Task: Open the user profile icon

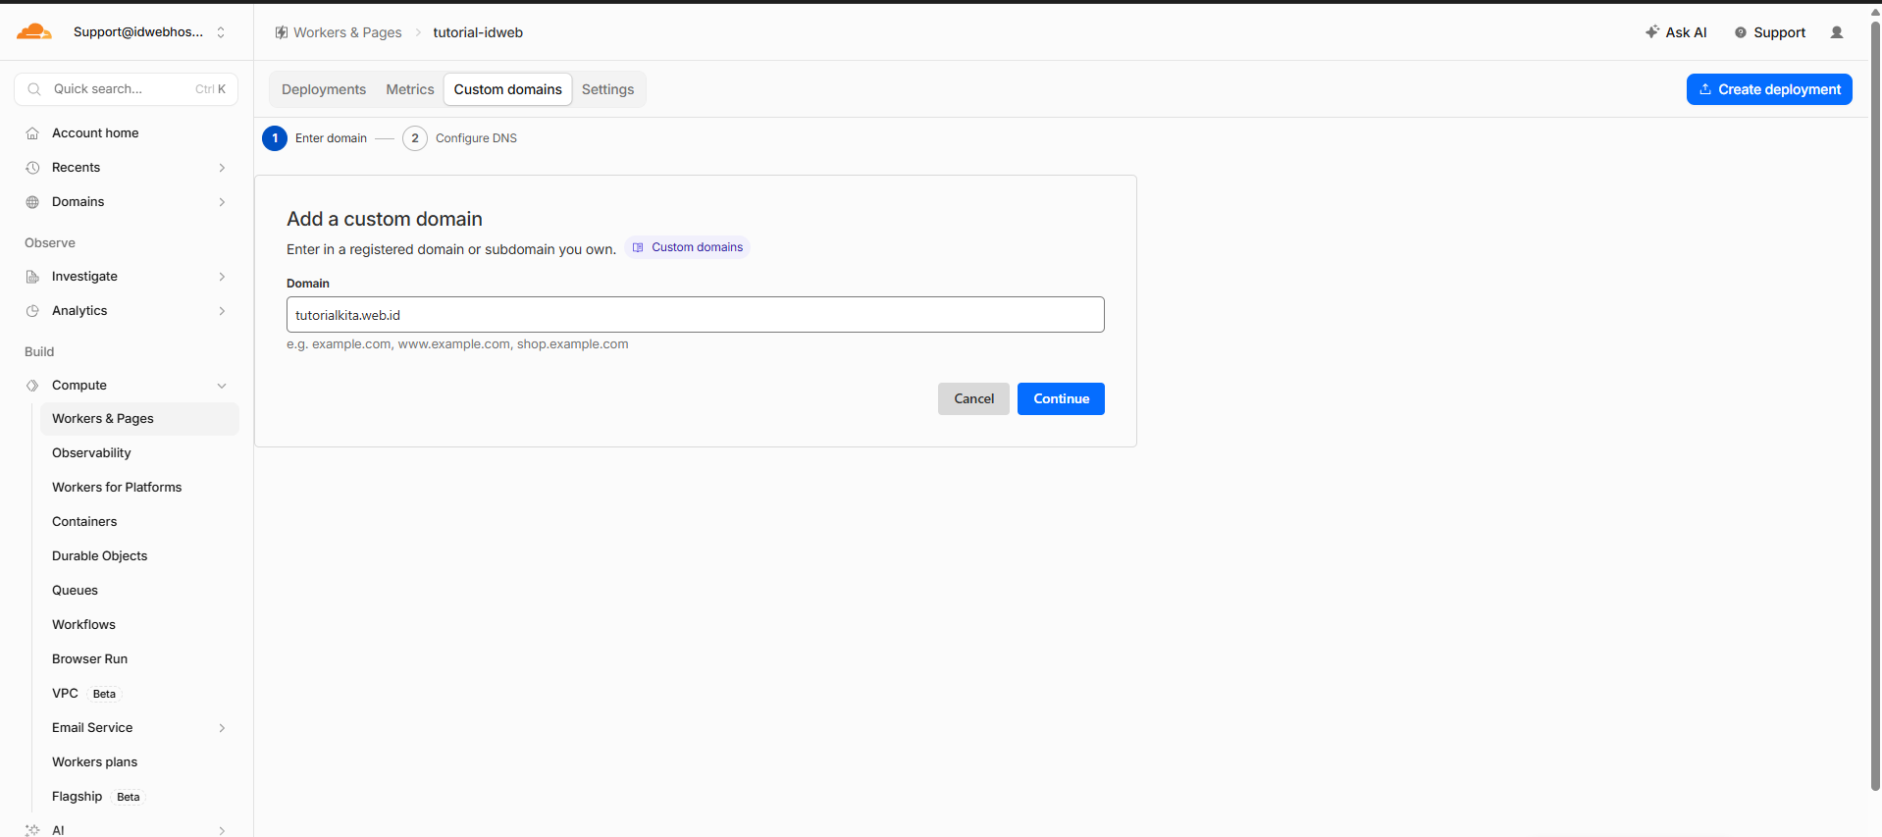Action: coord(1837,32)
